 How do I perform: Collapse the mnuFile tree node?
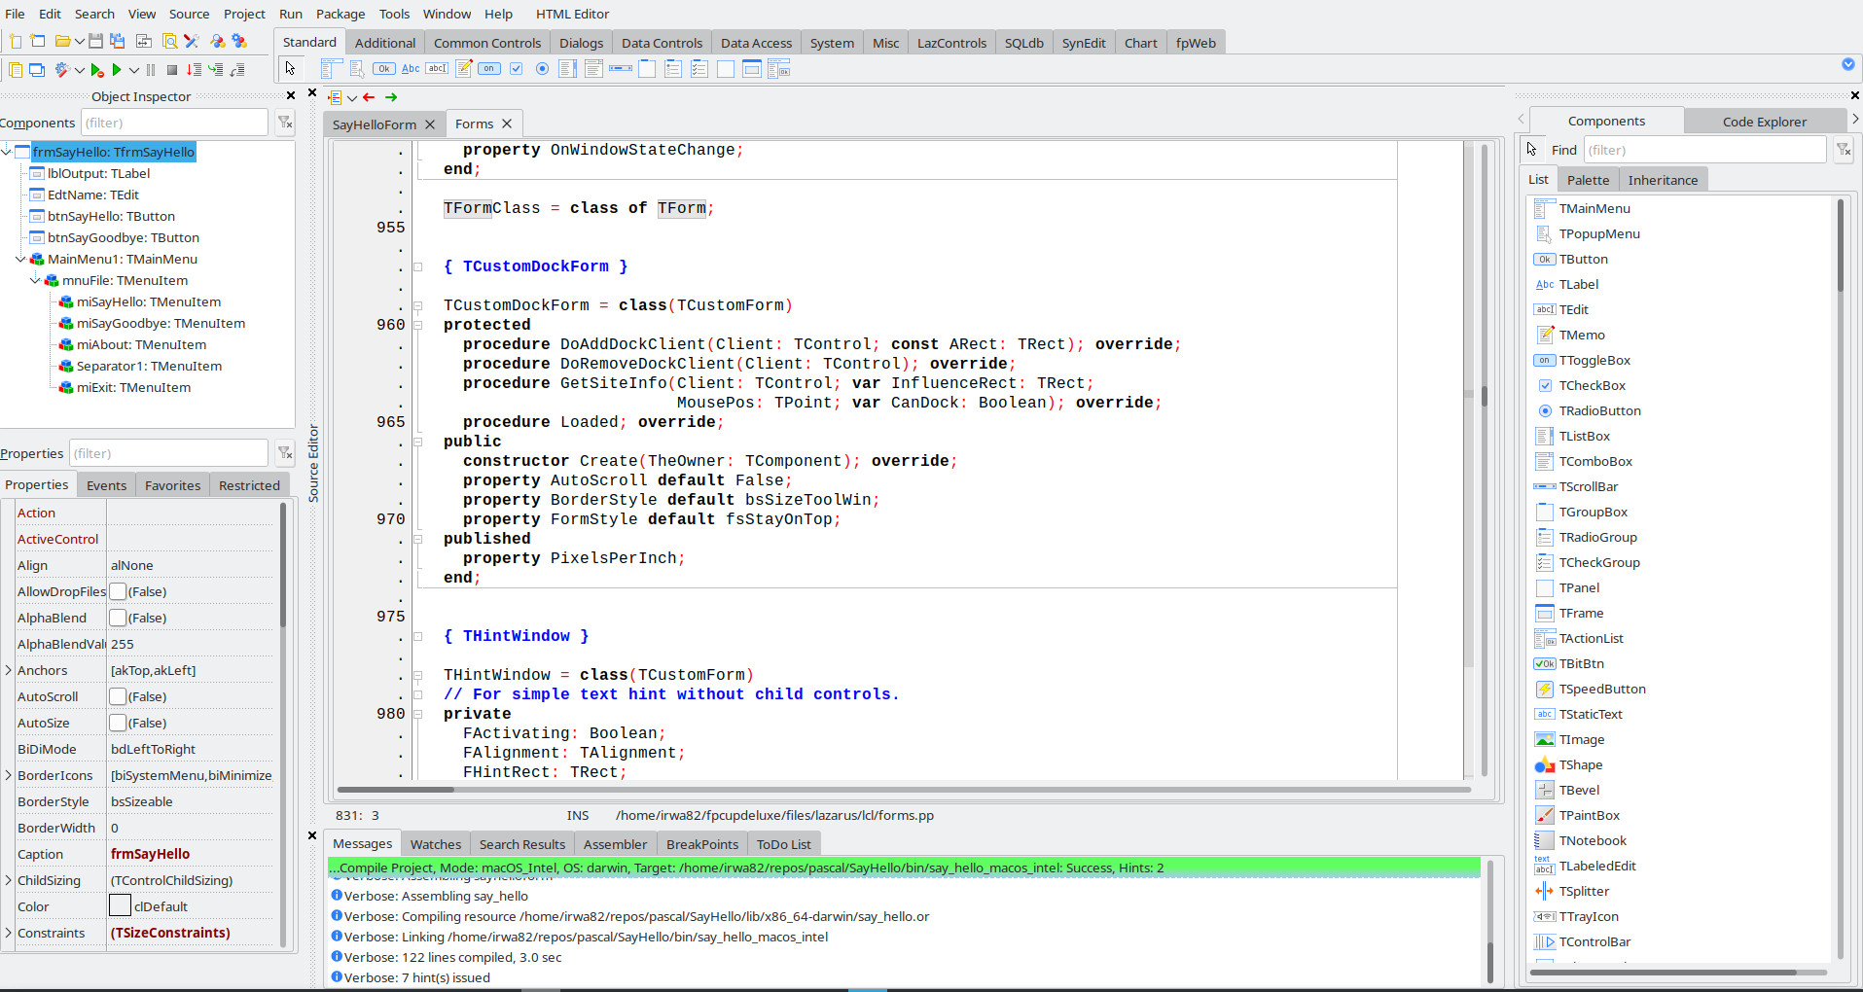click(x=35, y=280)
